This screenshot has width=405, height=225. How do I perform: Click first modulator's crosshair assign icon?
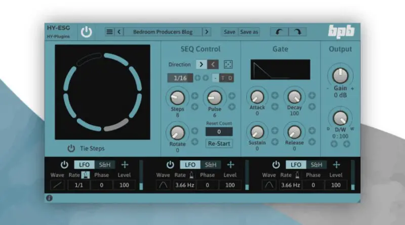(125, 165)
